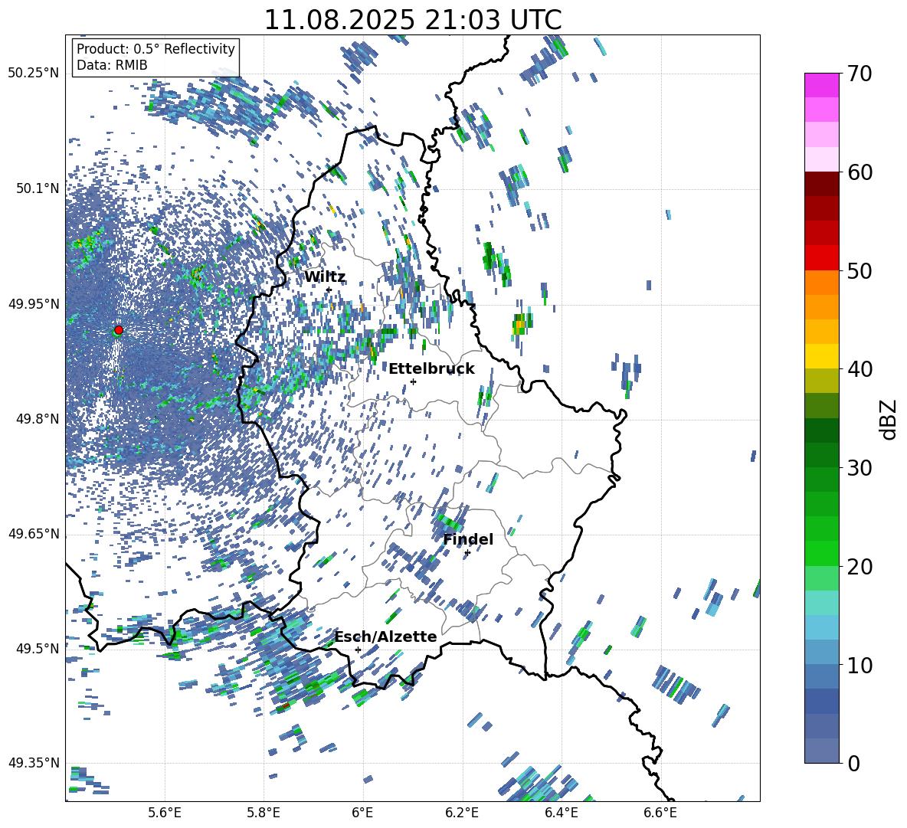Image resolution: width=907 pixels, height=828 pixels.
Task: Click the 6.4°E longitude tick label
Action: [x=561, y=813]
